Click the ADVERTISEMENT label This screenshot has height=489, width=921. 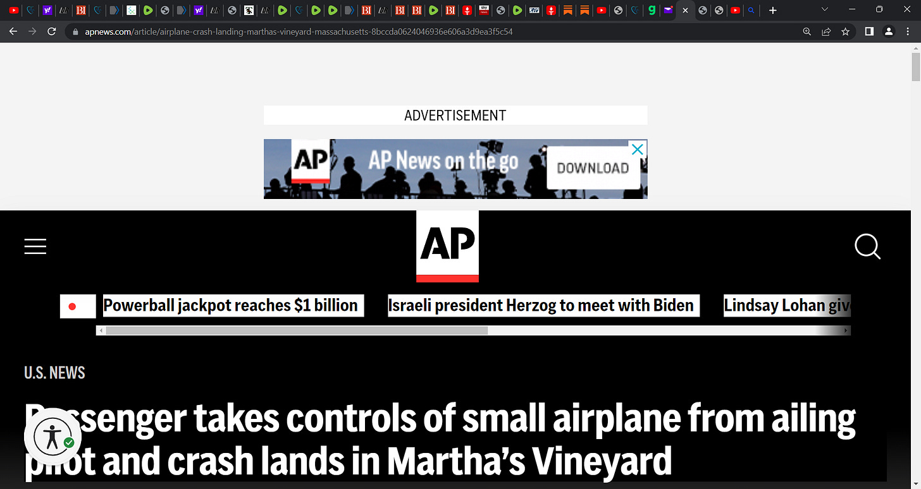(455, 116)
